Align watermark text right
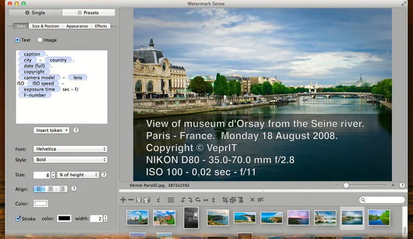The width and height of the screenshot is (413, 239). [62, 189]
